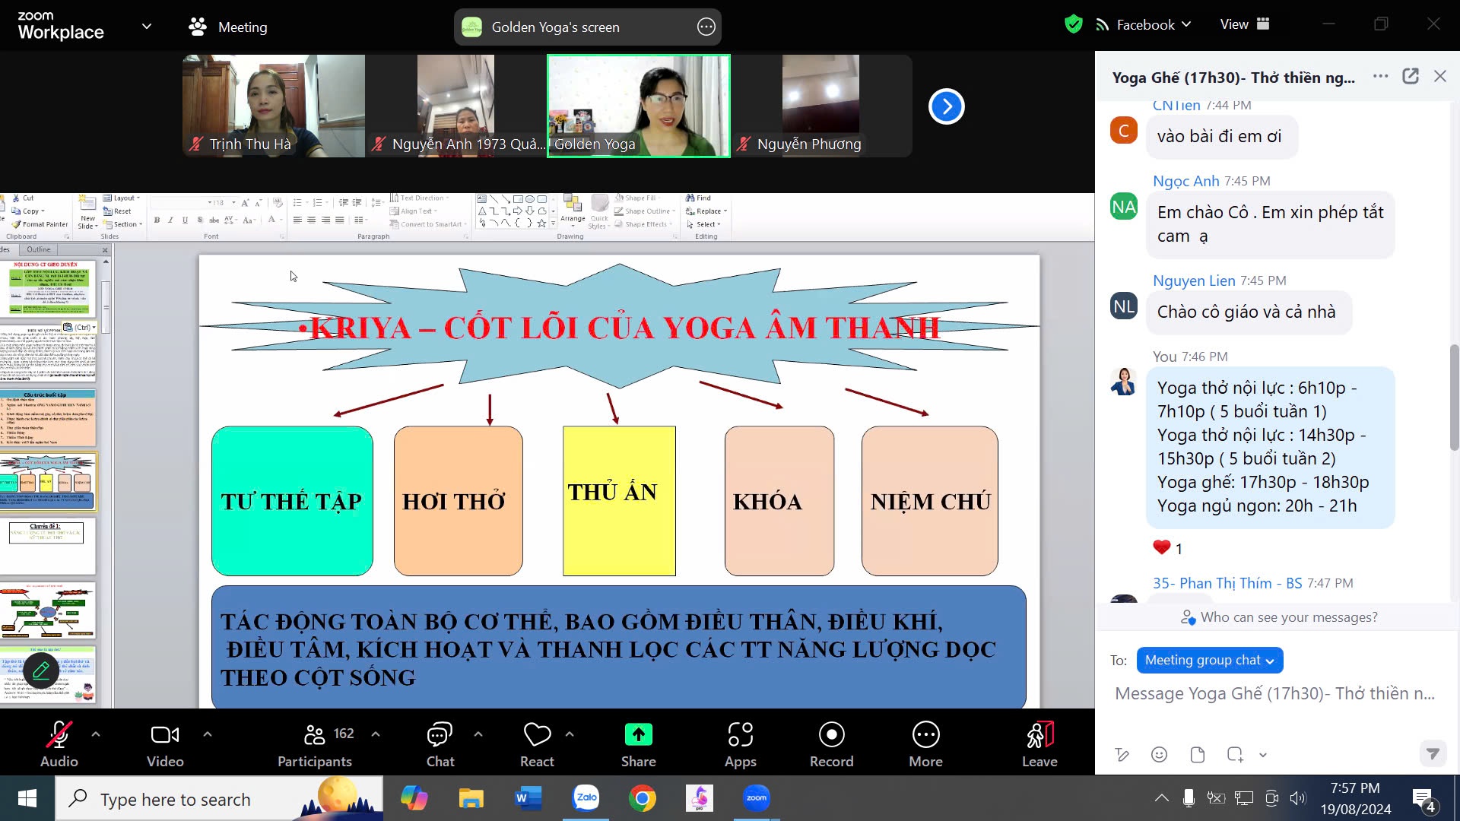Expand chat options arrow
Image resolution: width=1460 pixels, height=821 pixels.
tap(478, 734)
